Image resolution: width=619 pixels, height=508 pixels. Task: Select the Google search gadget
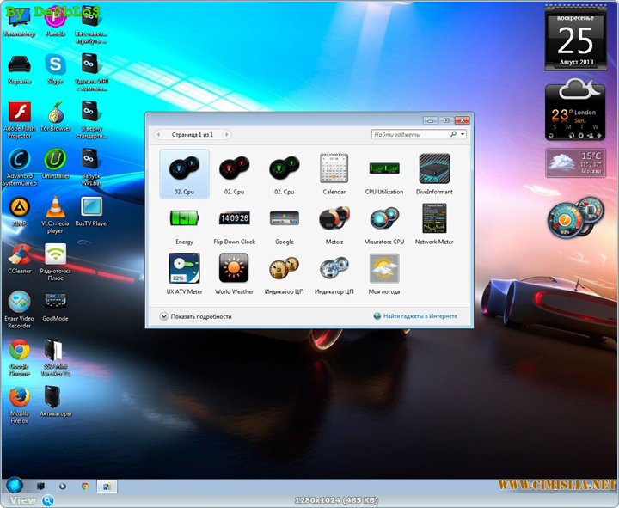pyautogui.click(x=284, y=218)
